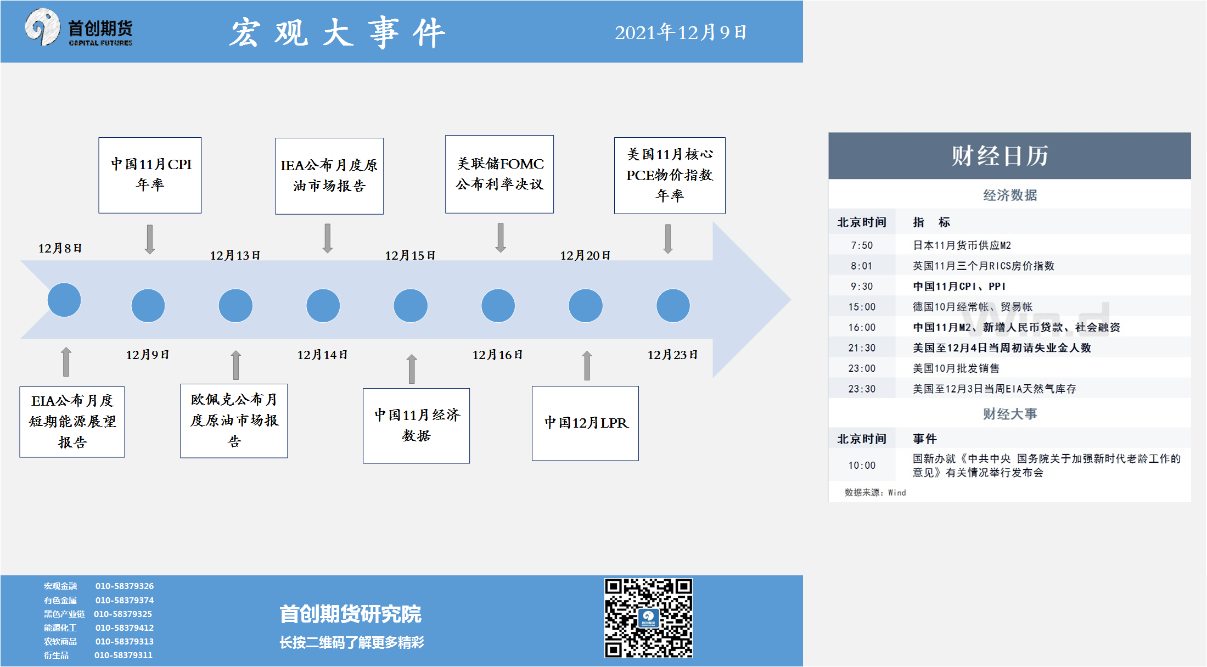
Task: Click the EIA公布月度短期能源展望报告 box
Action: (72, 422)
